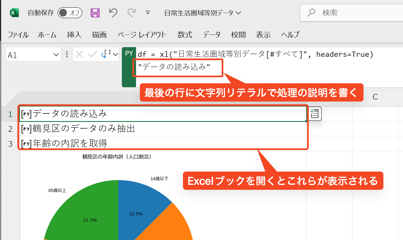Click the grayed Redo arrow icon
The image size is (403, 240).
point(132,13)
